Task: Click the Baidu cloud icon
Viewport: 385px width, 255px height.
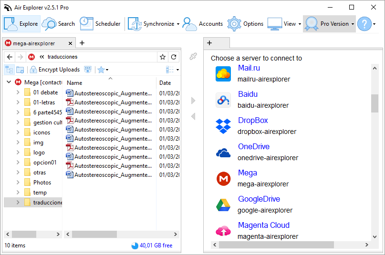Action: click(x=223, y=100)
